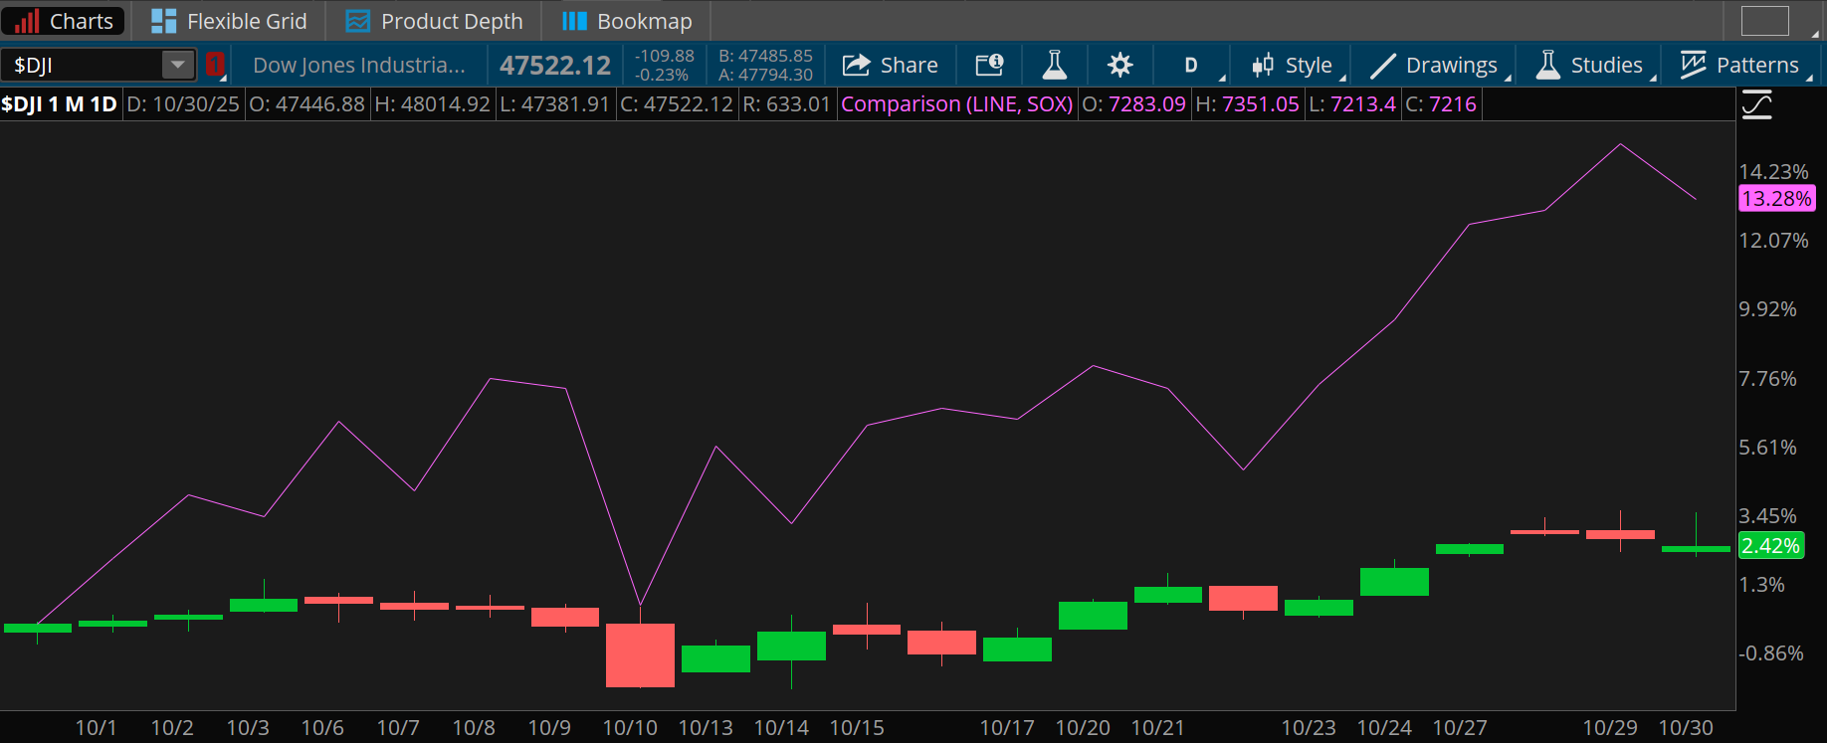Click the Product Depth icon
Image resolution: width=1827 pixels, height=743 pixels.
click(x=357, y=21)
